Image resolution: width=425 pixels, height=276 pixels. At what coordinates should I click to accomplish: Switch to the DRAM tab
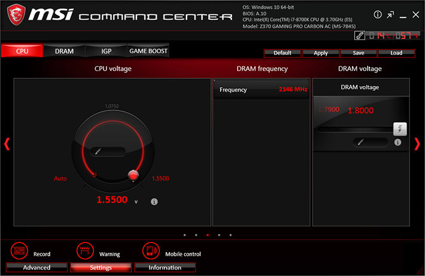(x=64, y=51)
